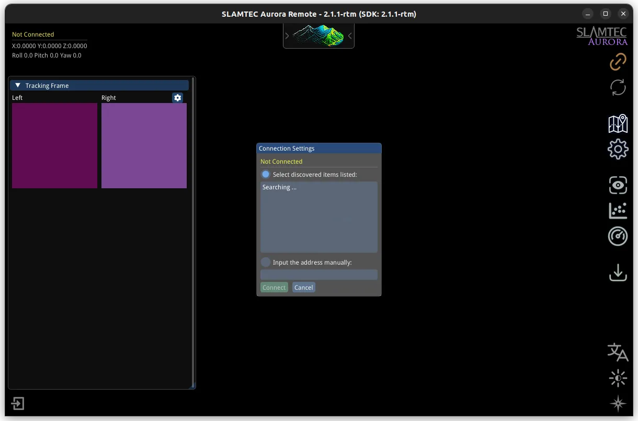Close the SLAMTEC Aurora Remote window

pyautogui.click(x=623, y=14)
